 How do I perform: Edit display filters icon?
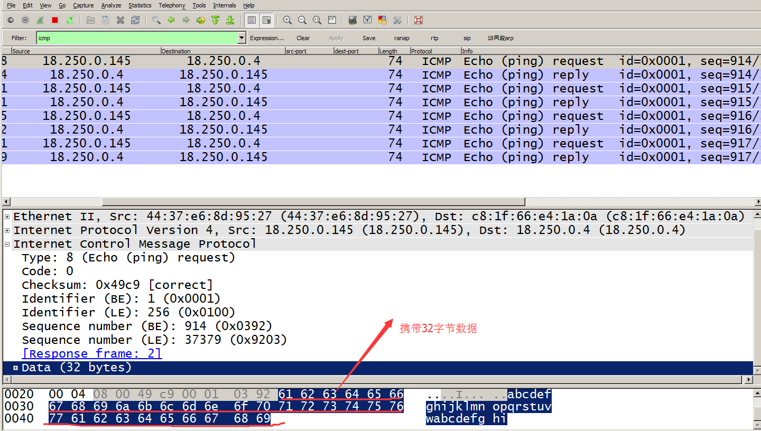click(x=368, y=20)
